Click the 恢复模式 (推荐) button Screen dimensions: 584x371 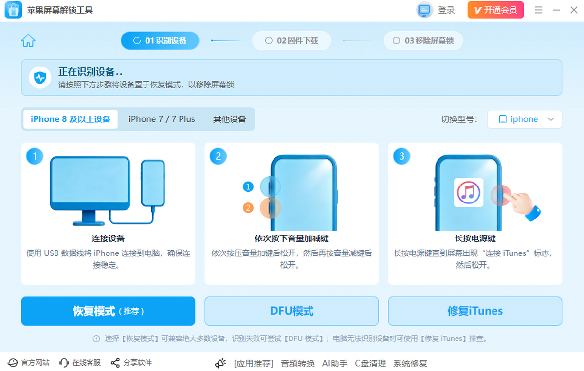108,311
